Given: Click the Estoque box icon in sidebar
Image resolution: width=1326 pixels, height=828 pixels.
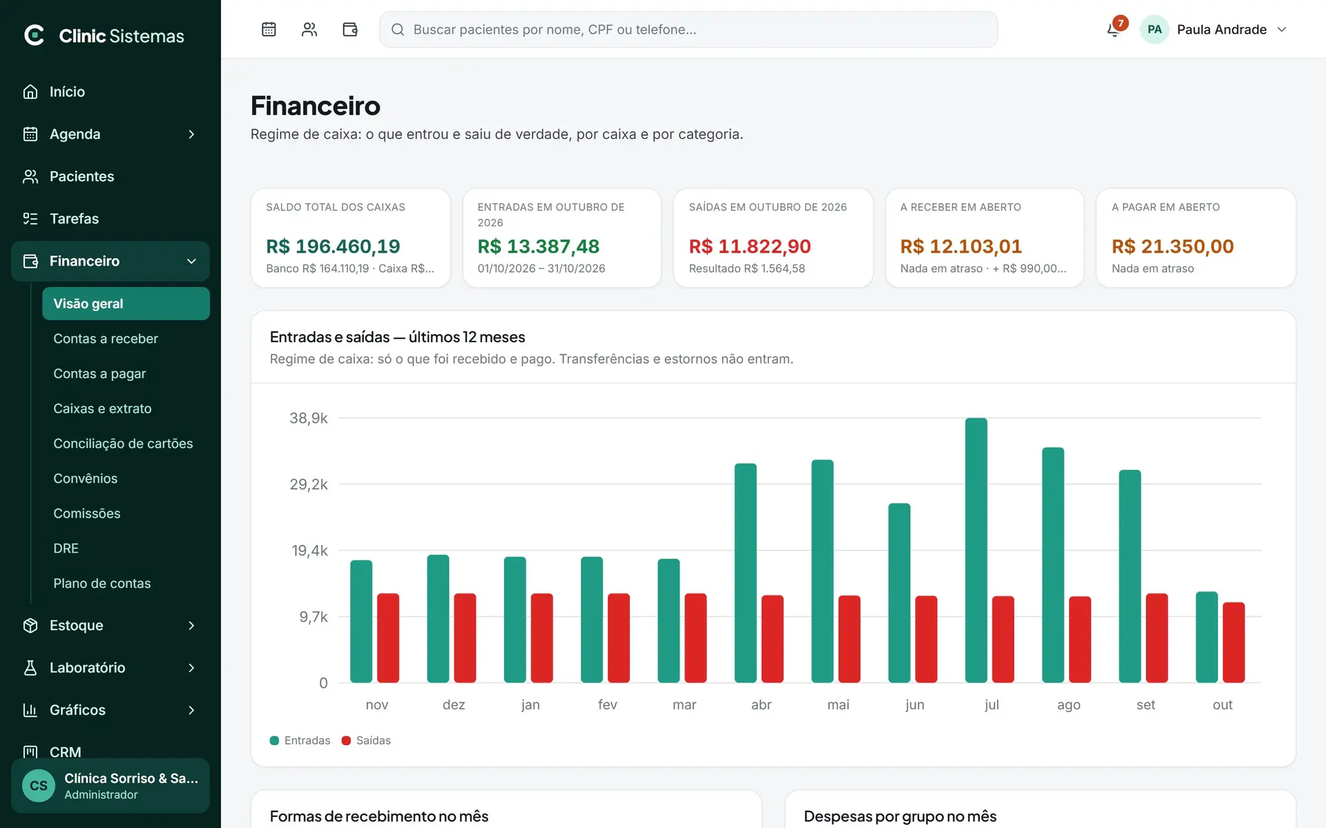Looking at the screenshot, I should [x=30, y=625].
